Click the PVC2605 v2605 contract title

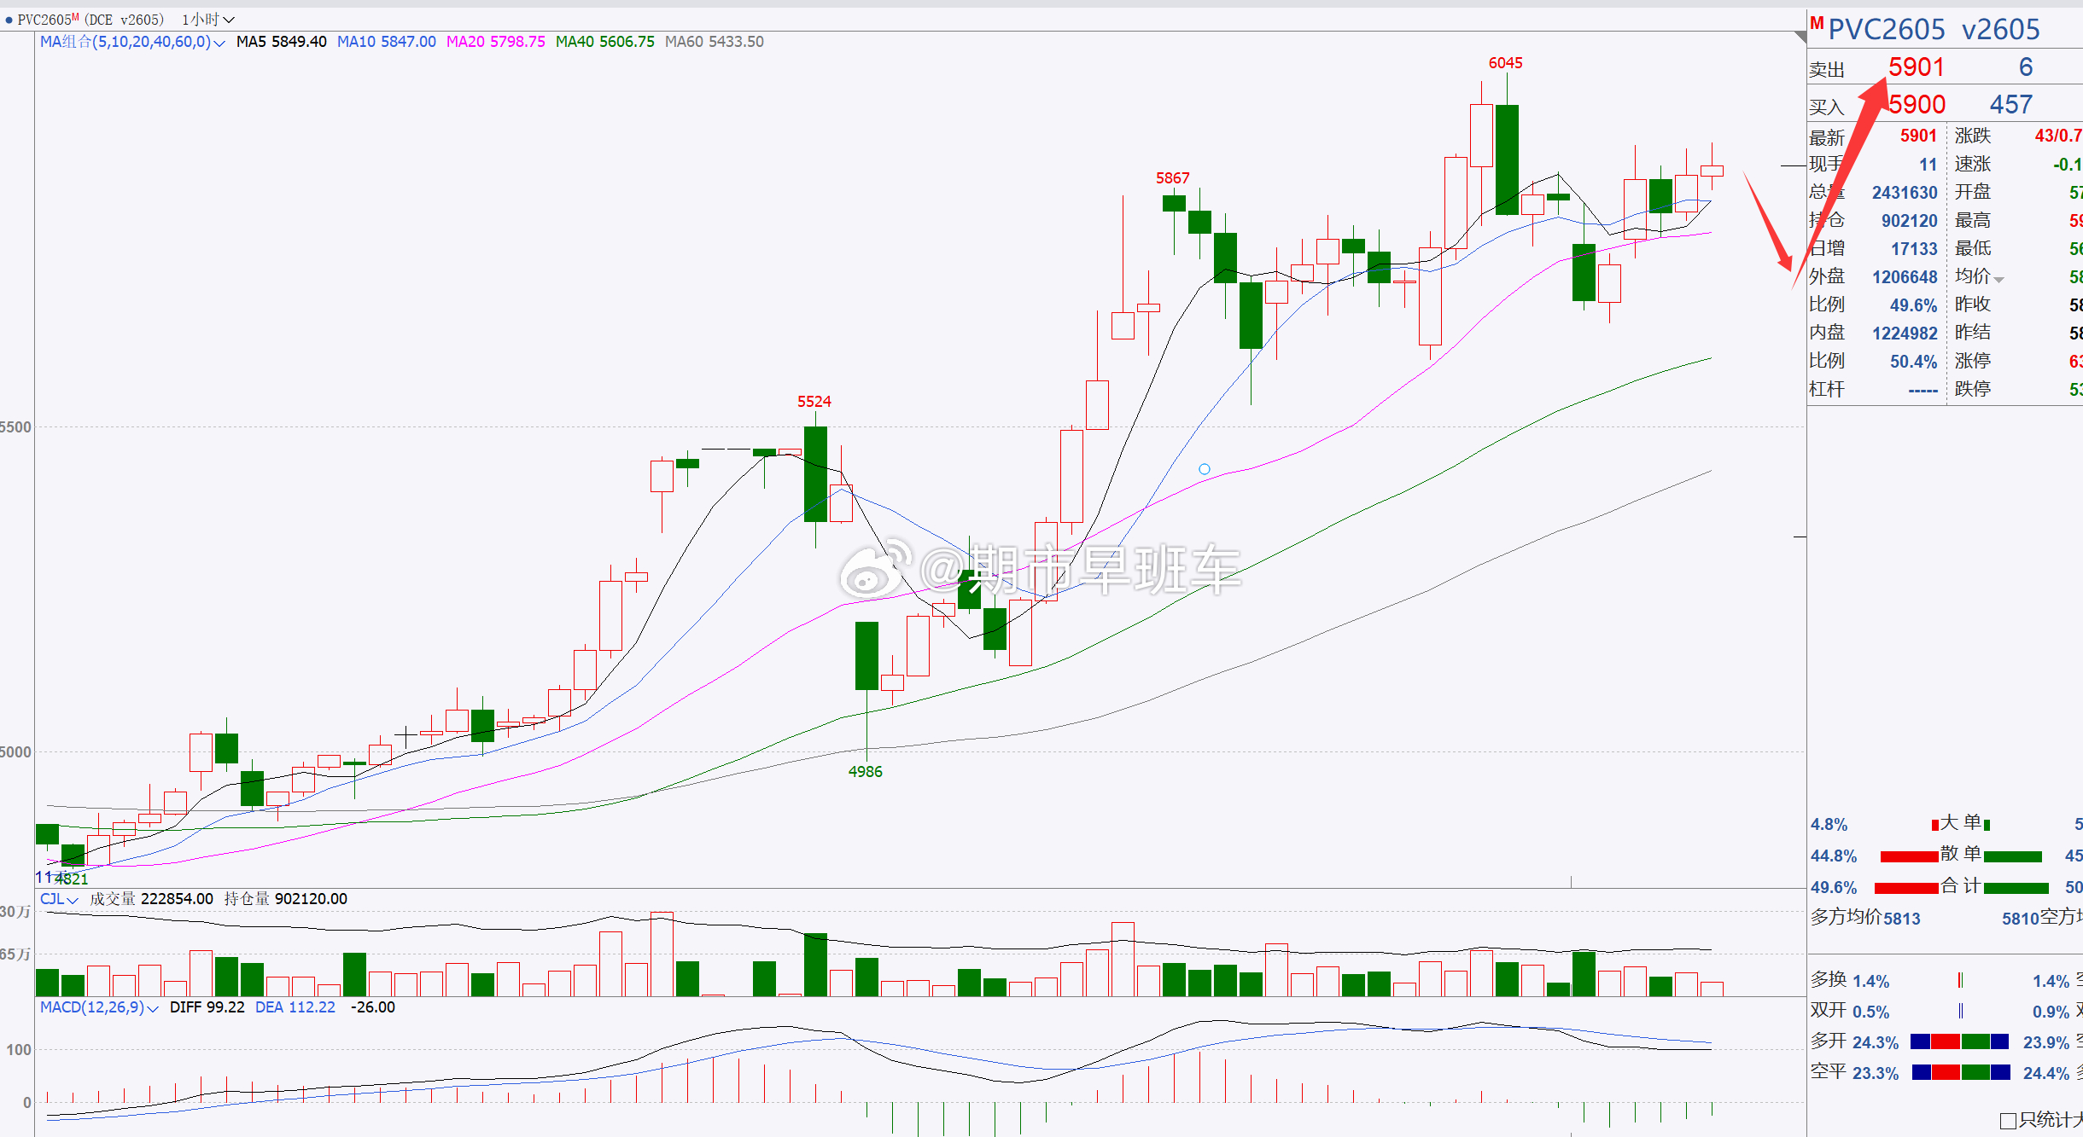pyautogui.click(x=1934, y=30)
